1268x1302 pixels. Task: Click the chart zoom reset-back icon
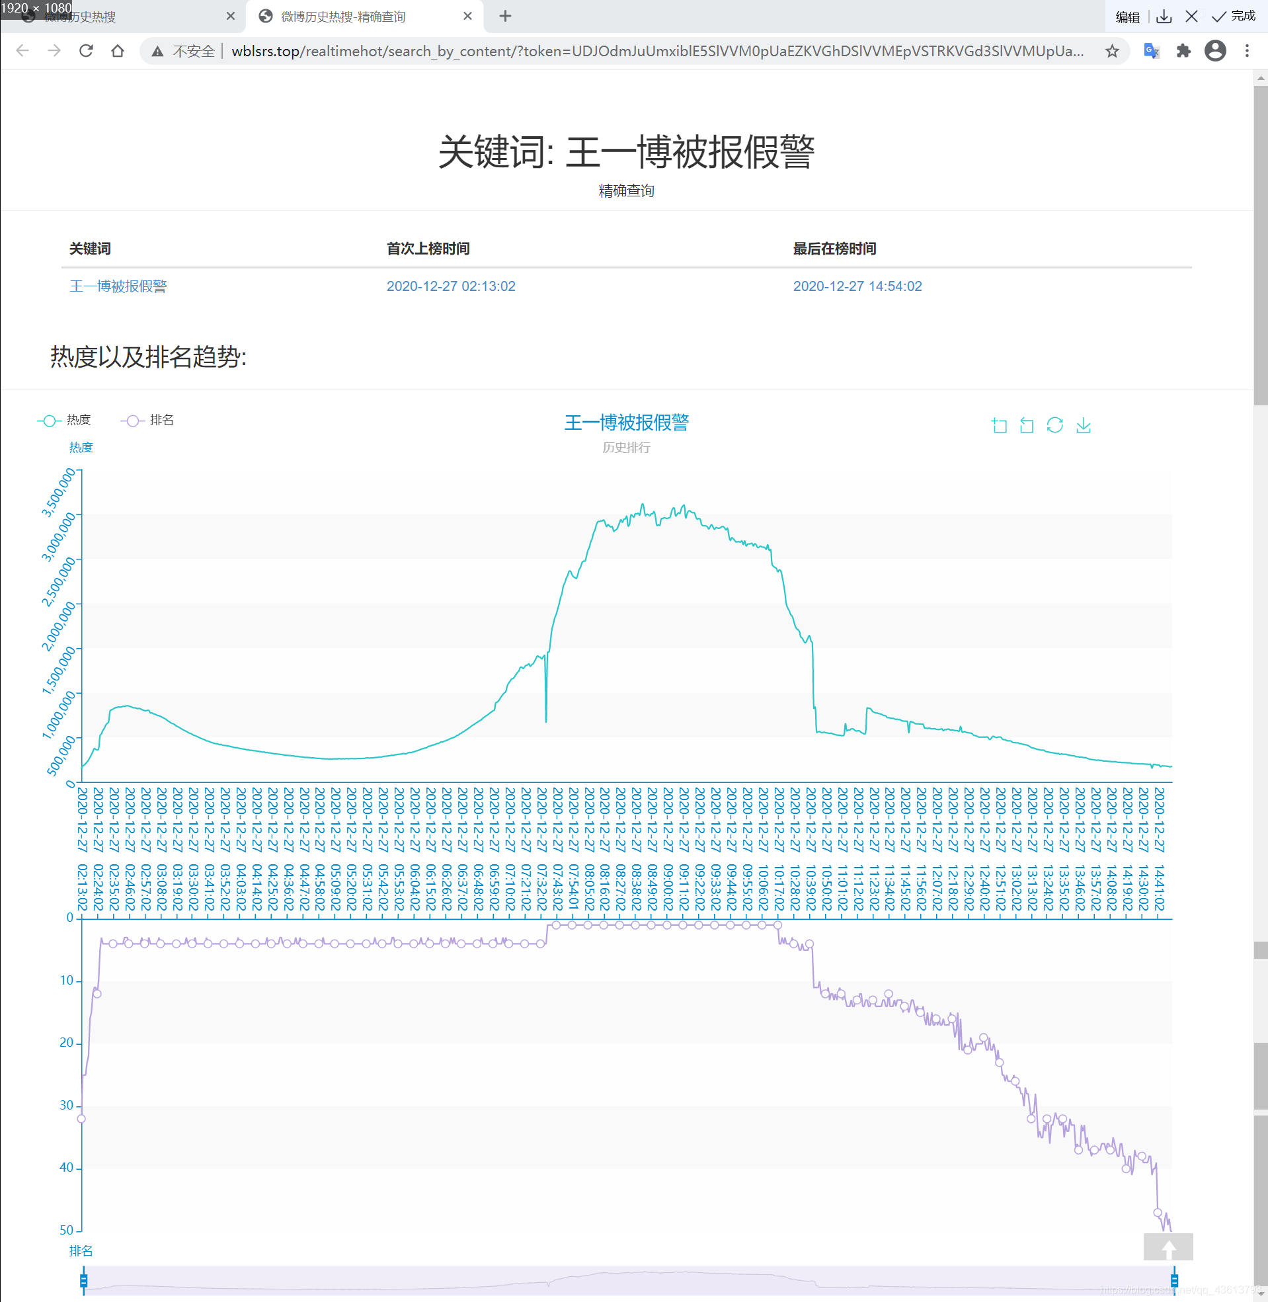(1027, 425)
